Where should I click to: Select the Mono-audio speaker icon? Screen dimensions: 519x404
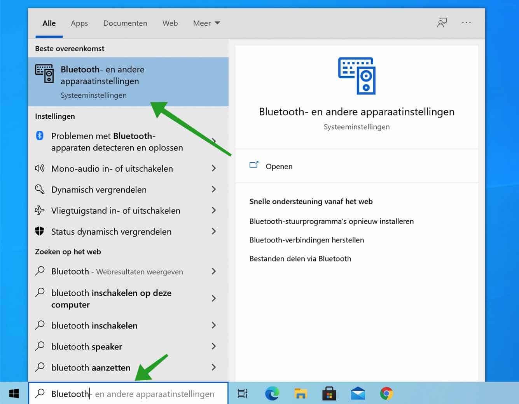point(39,168)
